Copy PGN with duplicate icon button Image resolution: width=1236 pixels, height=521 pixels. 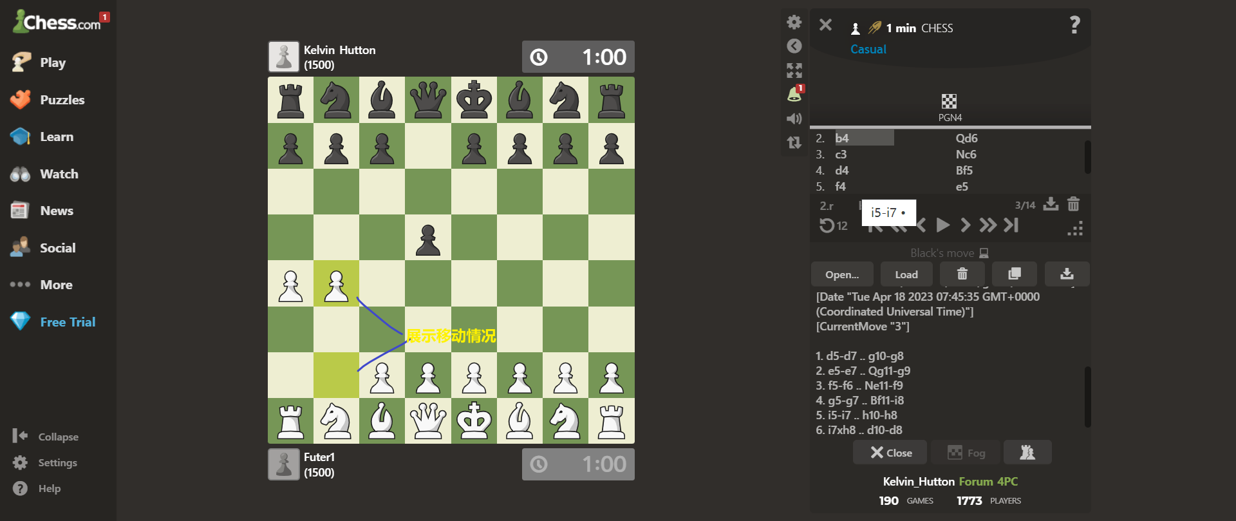pos(1015,274)
